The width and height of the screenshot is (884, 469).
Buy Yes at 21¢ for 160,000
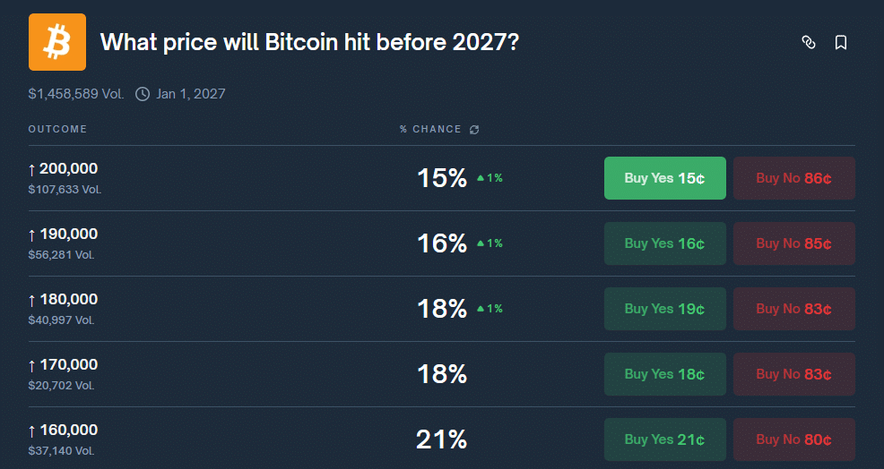(664, 439)
